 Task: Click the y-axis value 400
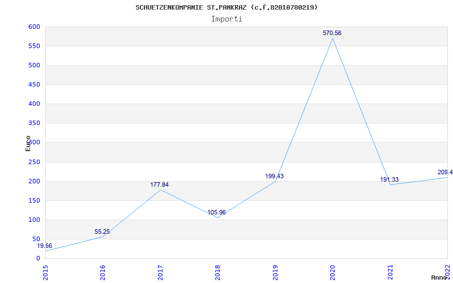tap(34, 104)
